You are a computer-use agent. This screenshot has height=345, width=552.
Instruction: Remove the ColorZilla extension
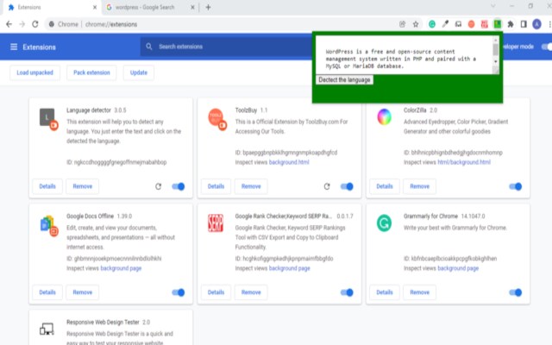pos(420,186)
